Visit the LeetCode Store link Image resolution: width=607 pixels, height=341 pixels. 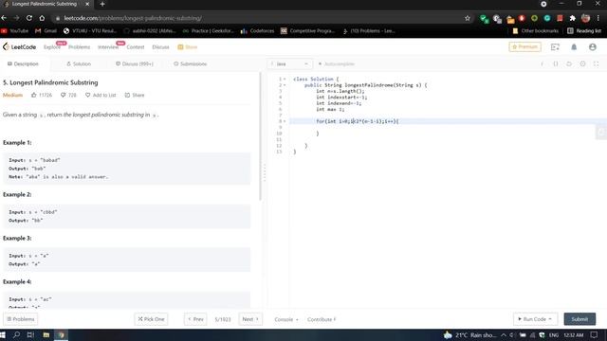point(188,46)
